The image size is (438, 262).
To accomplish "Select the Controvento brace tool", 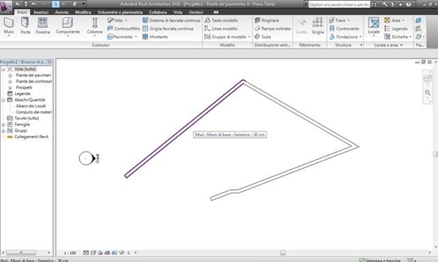I will pos(344,29).
